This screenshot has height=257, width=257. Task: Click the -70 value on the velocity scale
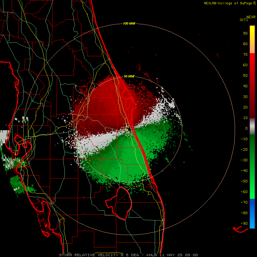pyautogui.click(x=244, y=202)
